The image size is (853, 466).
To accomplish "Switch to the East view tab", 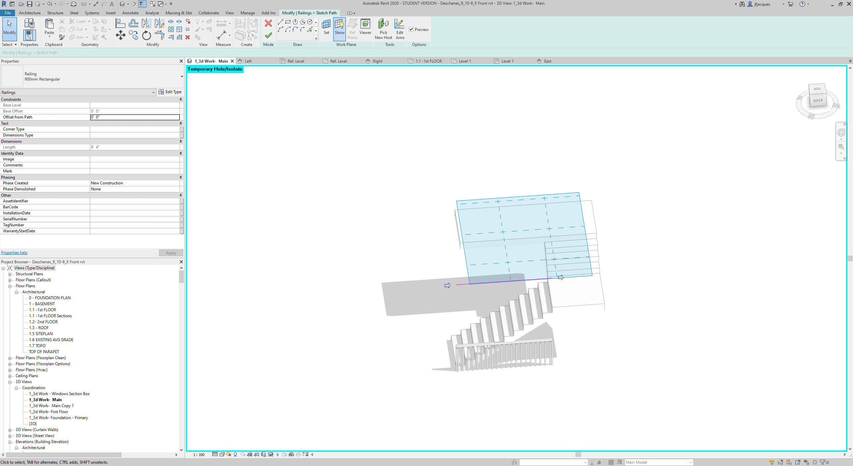I will (547, 61).
